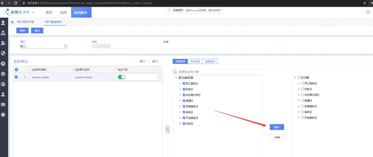Check 系统云 in the 已分配 tree
Viewport: 373px width, 157px height.
pos(302,112)
